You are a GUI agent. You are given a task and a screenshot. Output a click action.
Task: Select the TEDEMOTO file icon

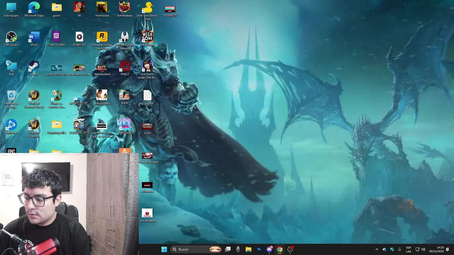pos(170,10)
